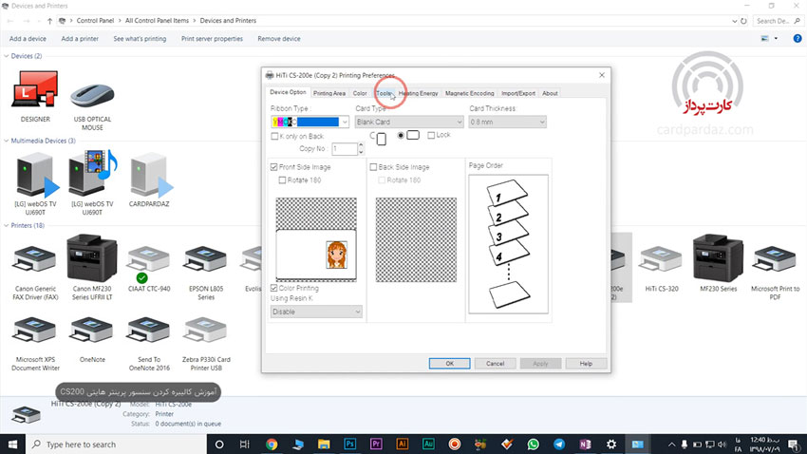Collapse the Printers (18) group
807x454 pixels.
7,225
